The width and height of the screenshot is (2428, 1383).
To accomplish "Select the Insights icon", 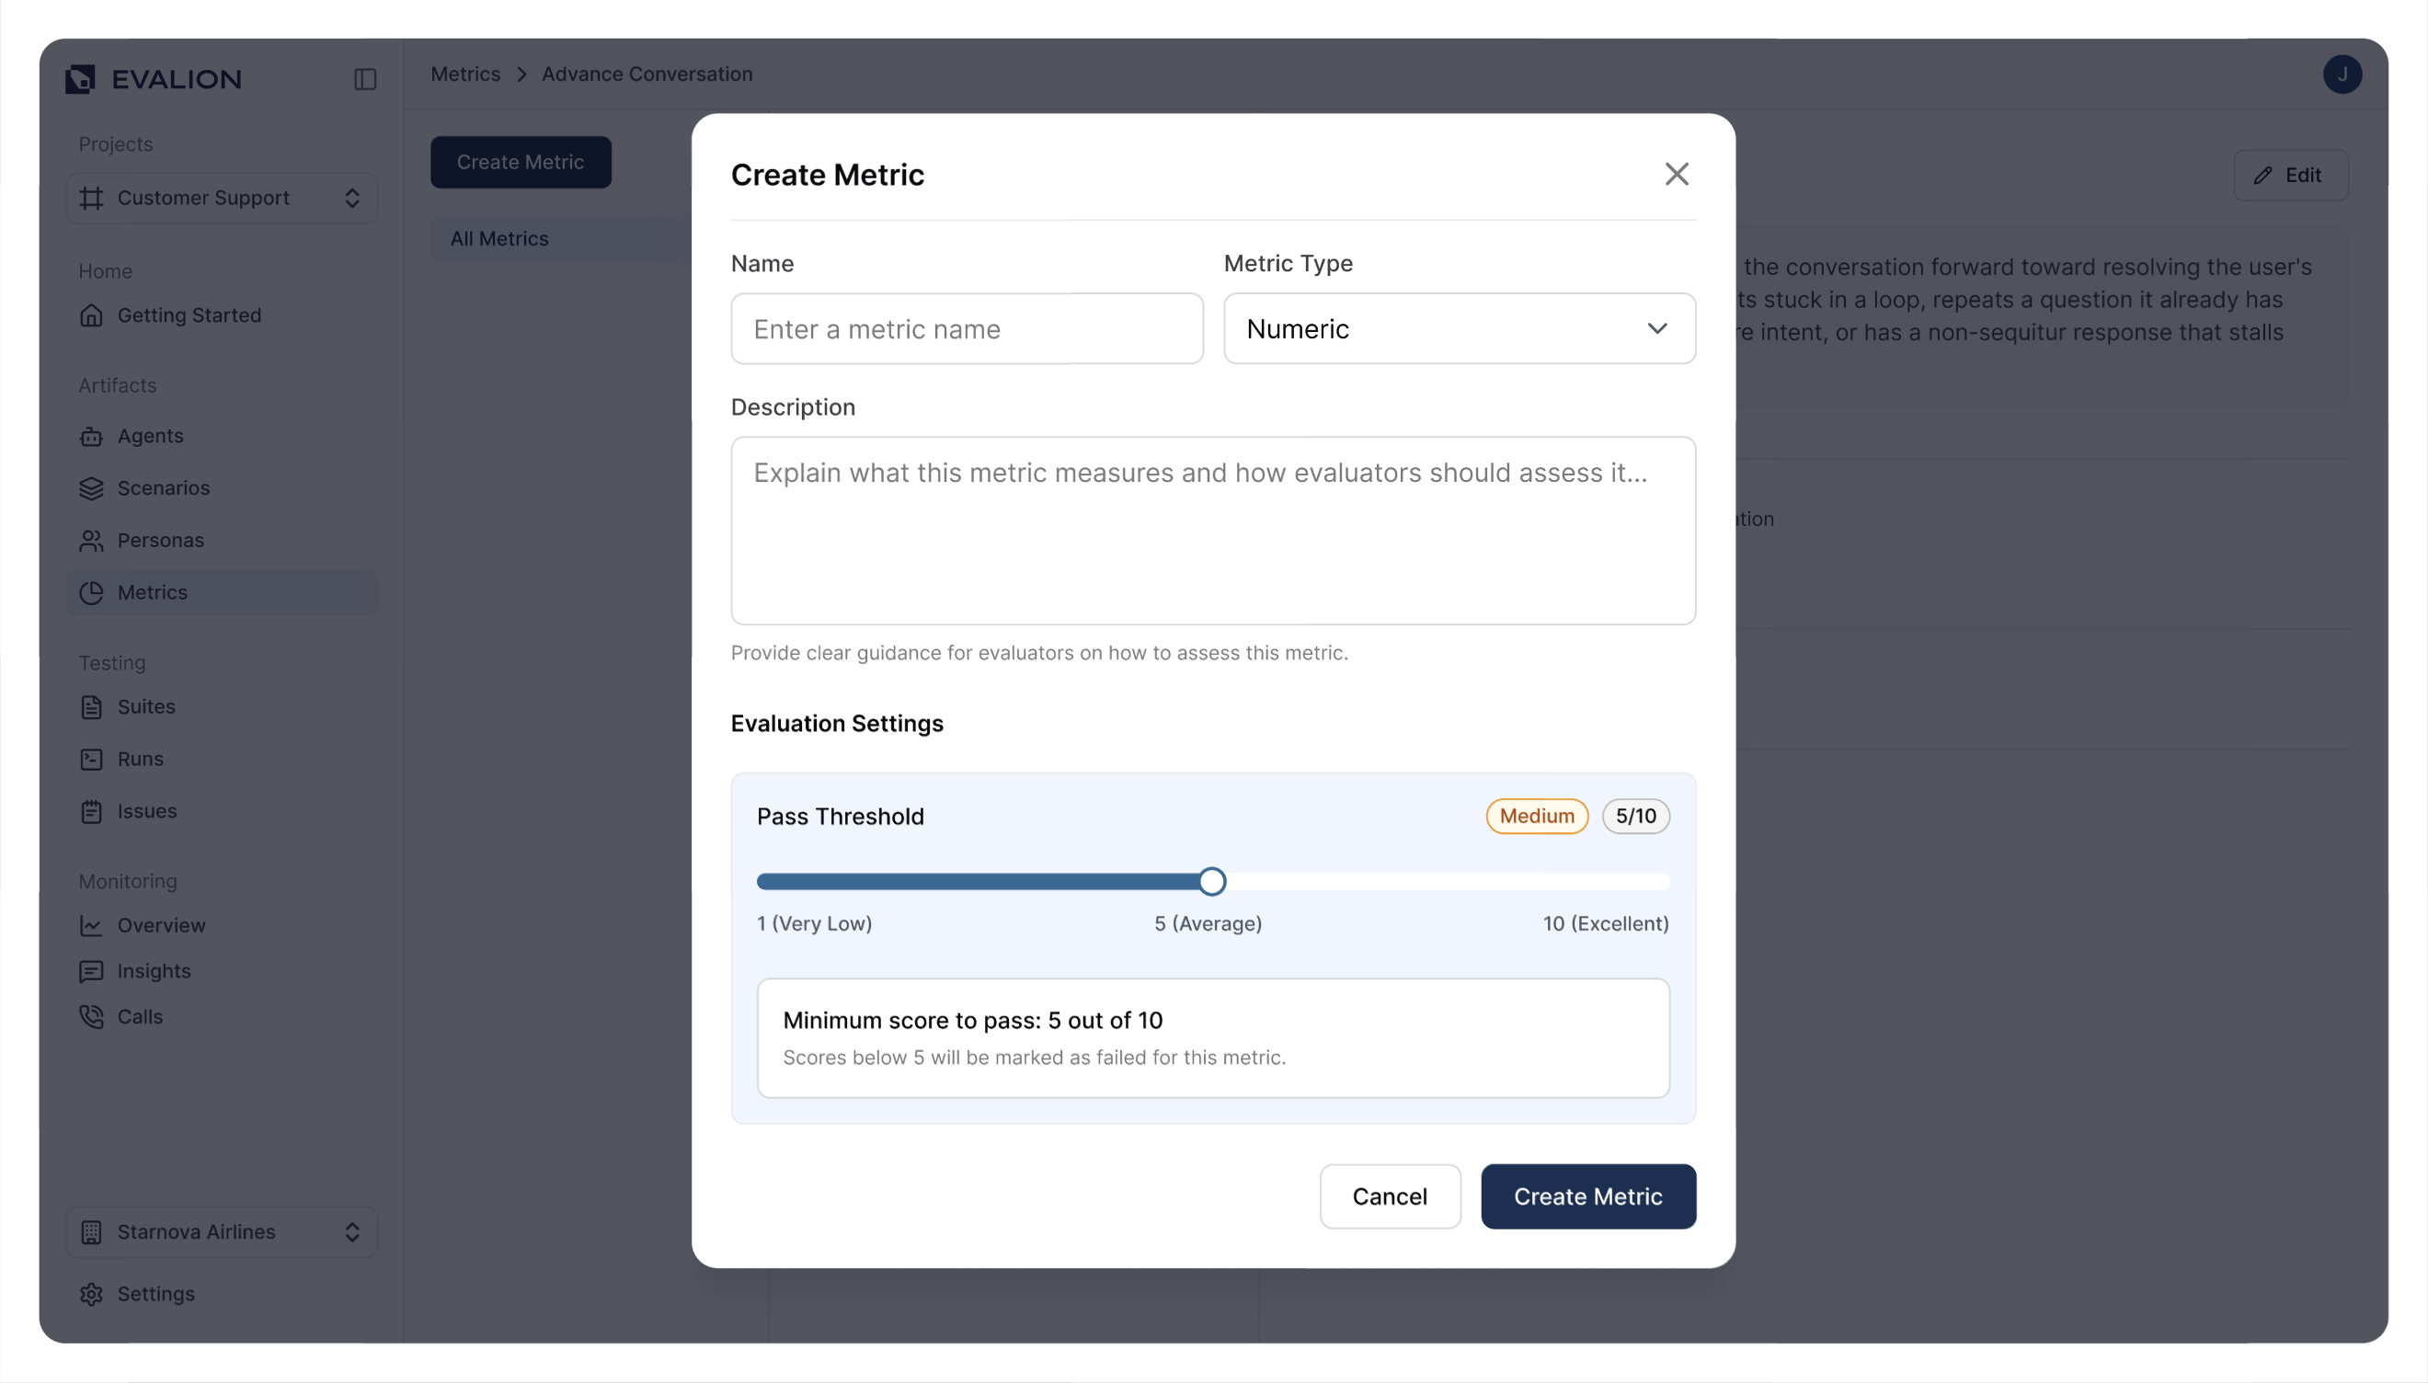I will (x=91, y=971).
